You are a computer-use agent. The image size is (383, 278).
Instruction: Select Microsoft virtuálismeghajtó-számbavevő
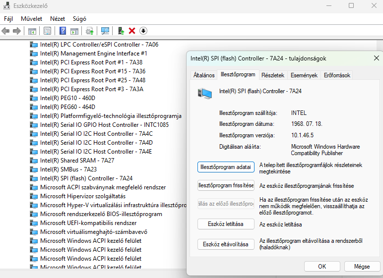[x=94, y=232]
